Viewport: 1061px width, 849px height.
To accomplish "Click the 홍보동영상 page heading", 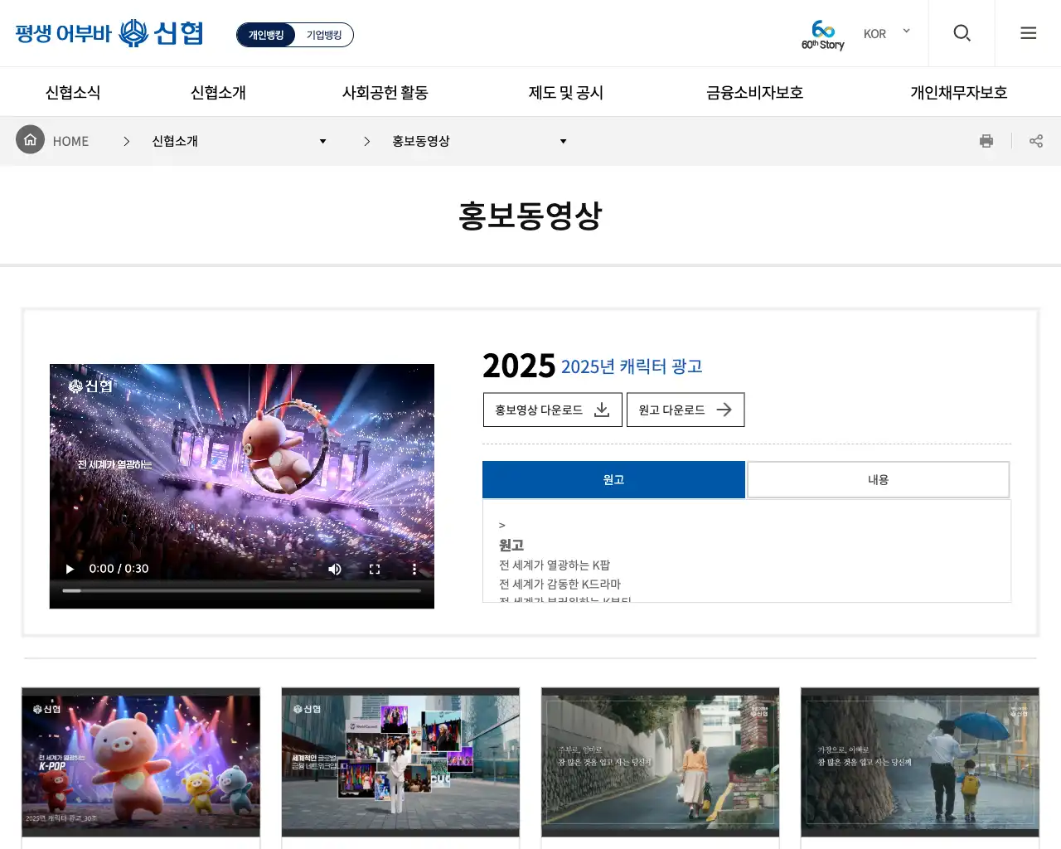I will pyautogui.click(x=530, y=216).
